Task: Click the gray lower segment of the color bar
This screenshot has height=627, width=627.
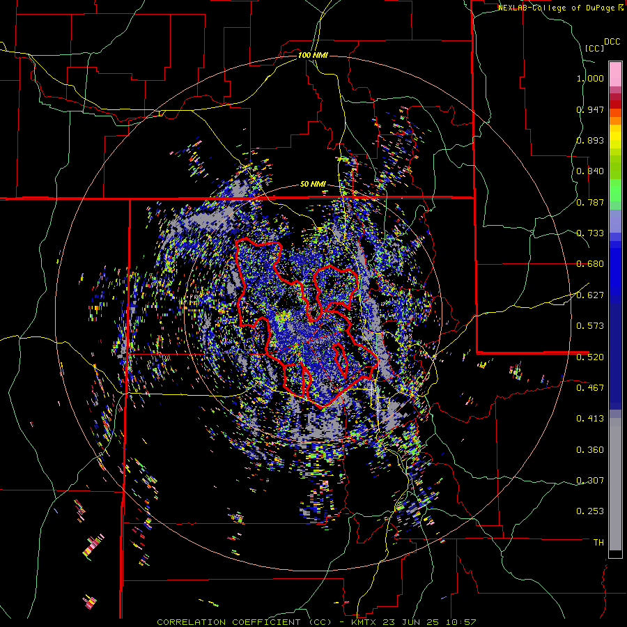Action: point(615,484)
